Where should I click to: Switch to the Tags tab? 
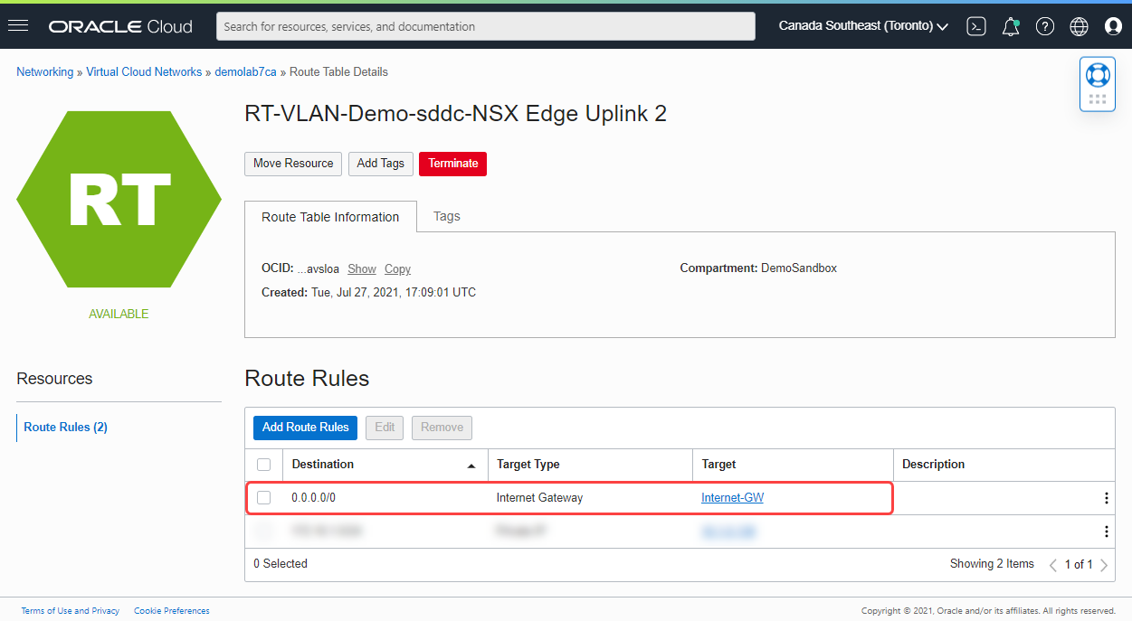coord(446,216)
